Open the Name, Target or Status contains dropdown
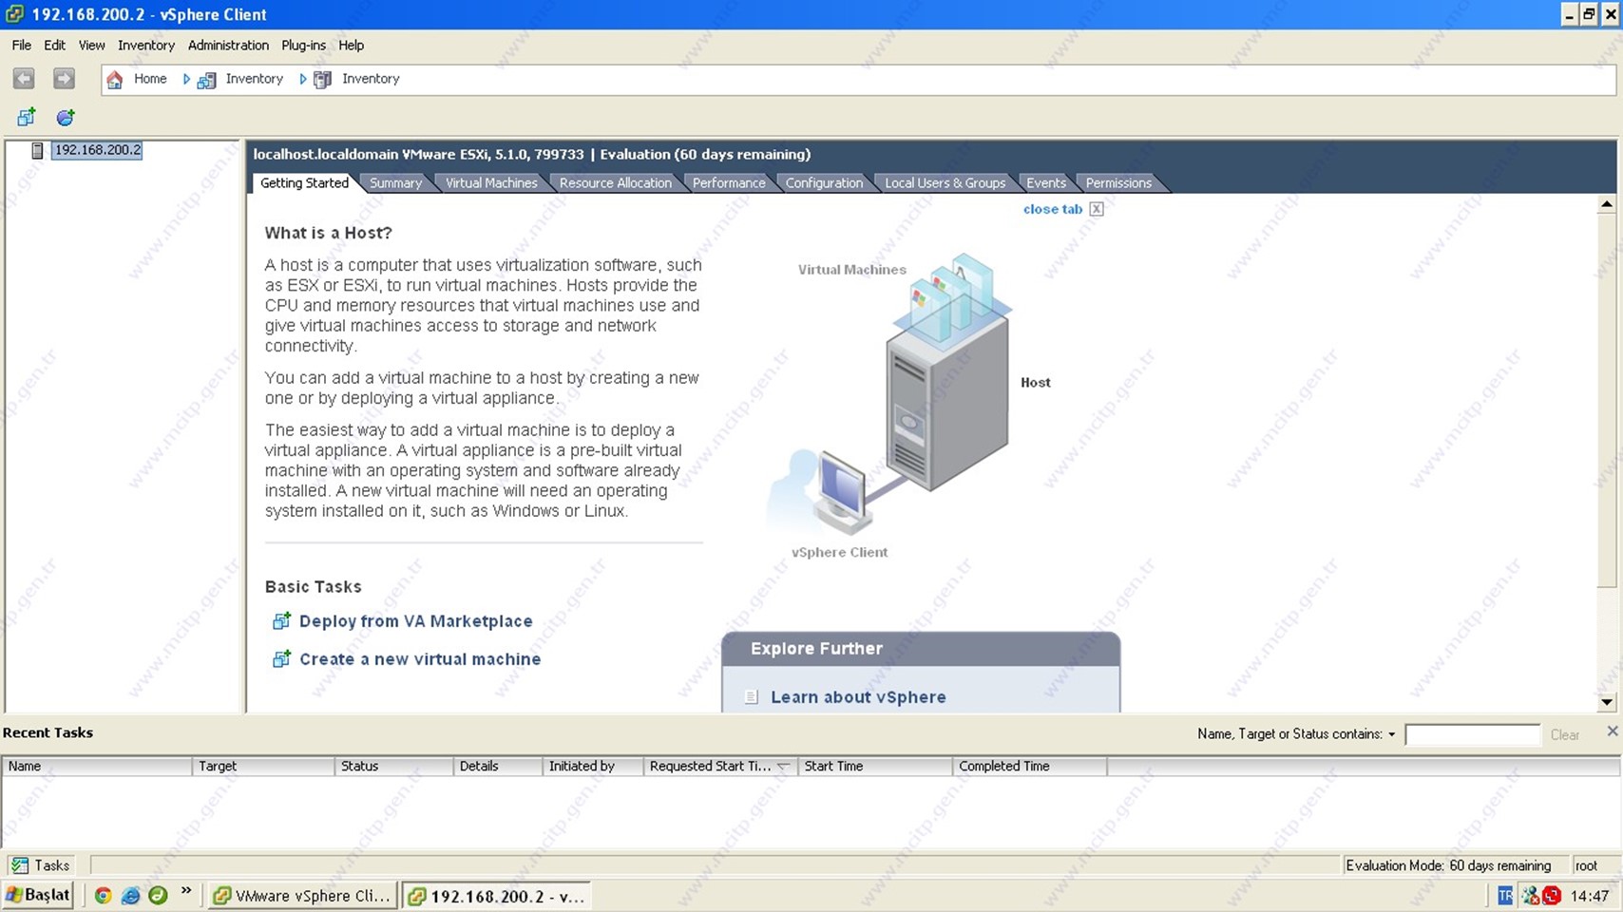This screenshot has height=912, width=1623. tap(1391, 734)
